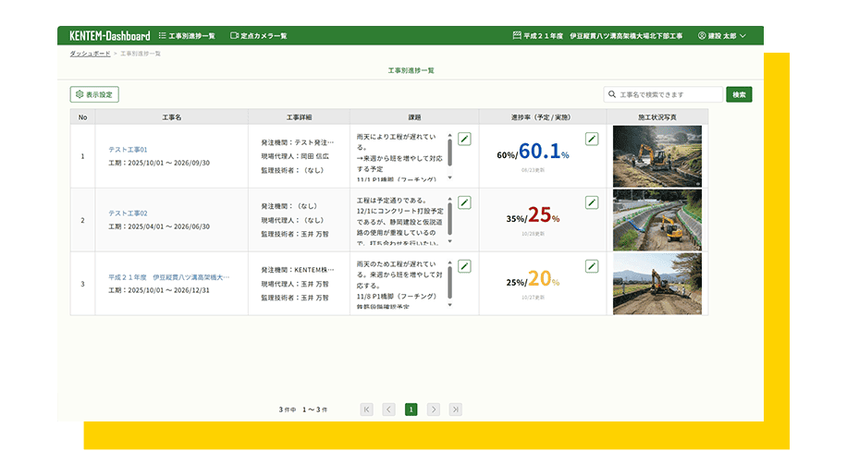847x476 pixels.
Task: Click the magnifier icon in the search box
Action: [x=612, y=94]
